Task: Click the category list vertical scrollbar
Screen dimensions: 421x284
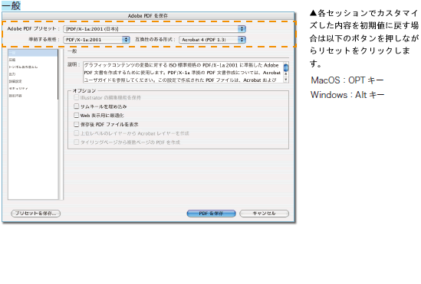Action: pos(61,124)
